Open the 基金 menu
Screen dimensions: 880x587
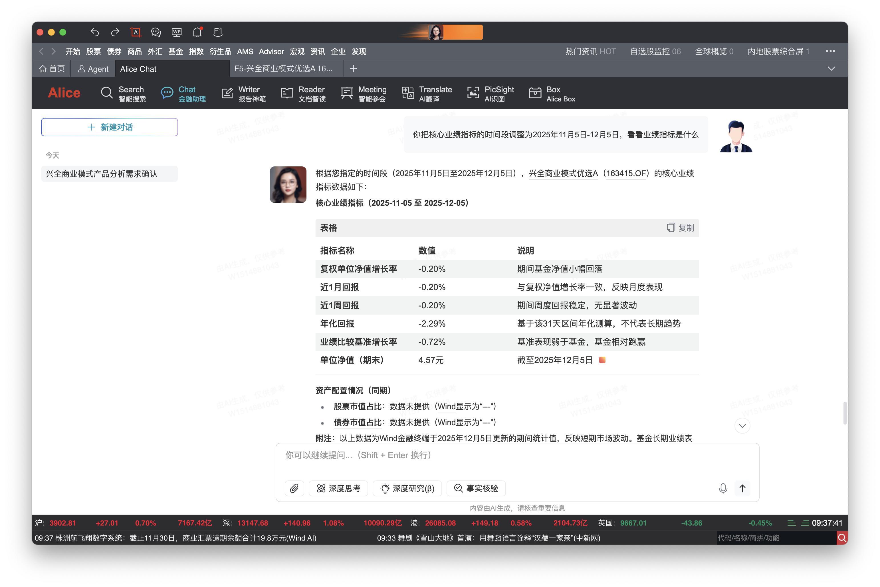point(175,51)
